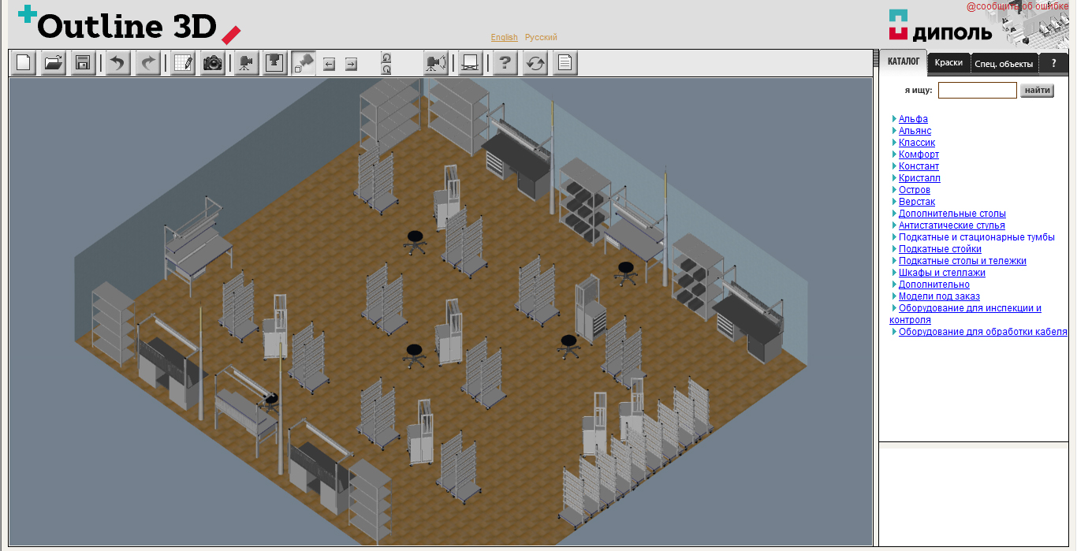The image size is (1077, 551).
Task: Switch language to English
Action: pyautogui.click(x=504, y=38)
